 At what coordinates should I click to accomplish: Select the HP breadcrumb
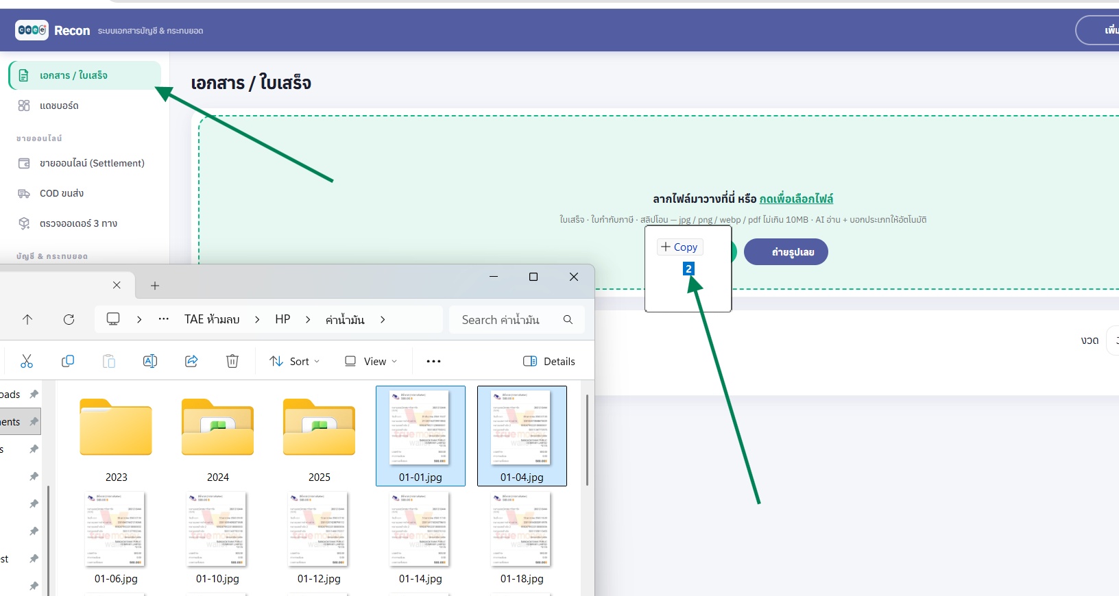coord(282,319)
